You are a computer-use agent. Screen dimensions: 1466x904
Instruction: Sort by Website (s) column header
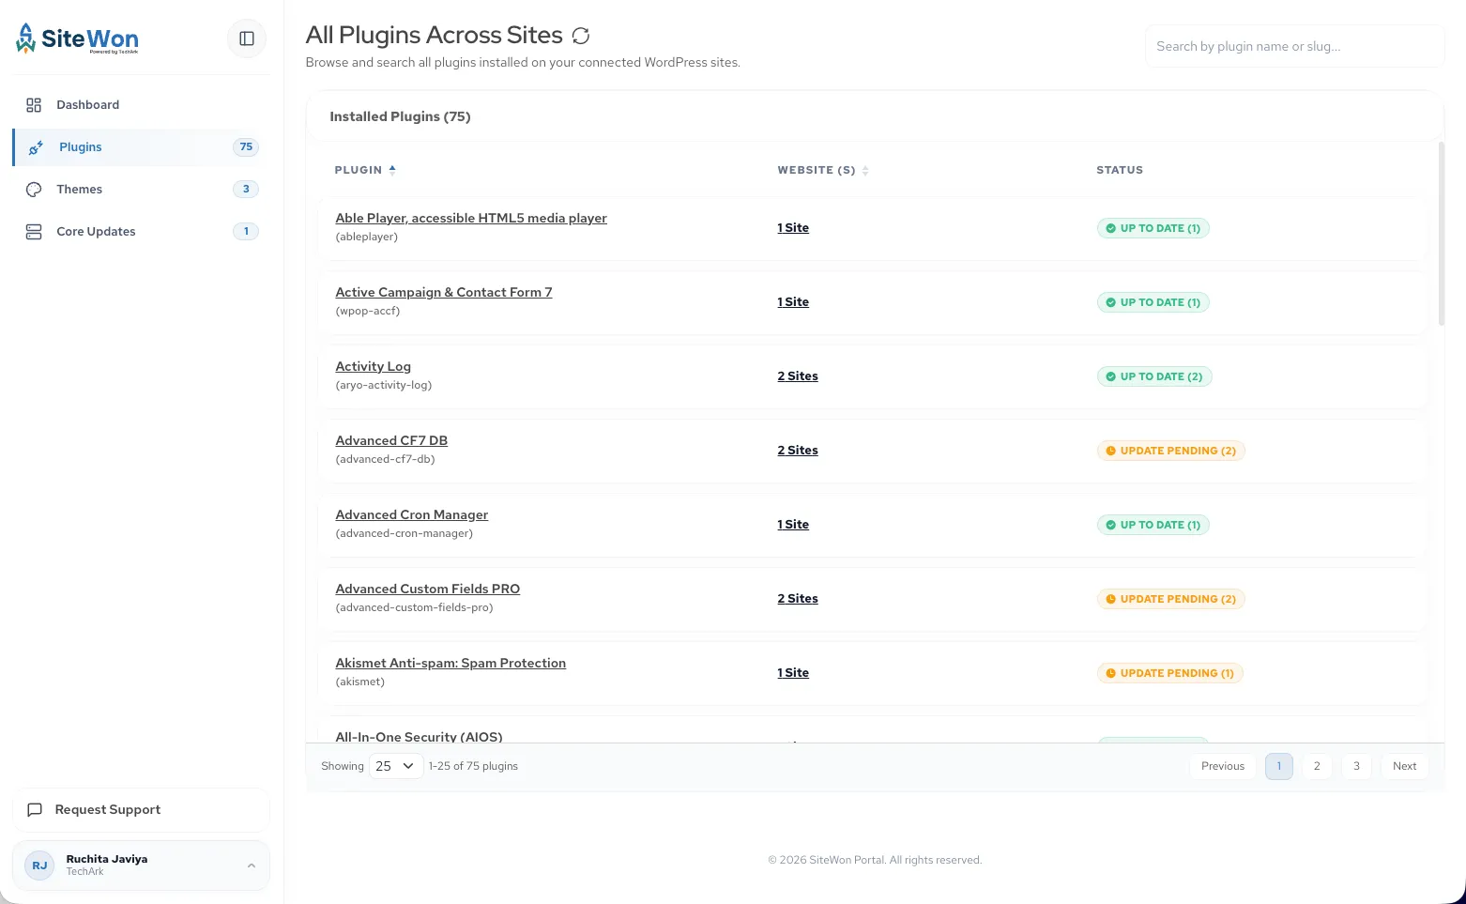[823, 170]
